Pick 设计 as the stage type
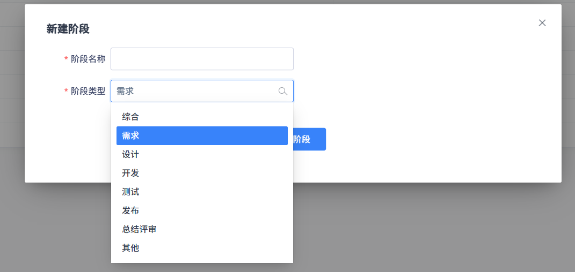 [x=130, y=154]
